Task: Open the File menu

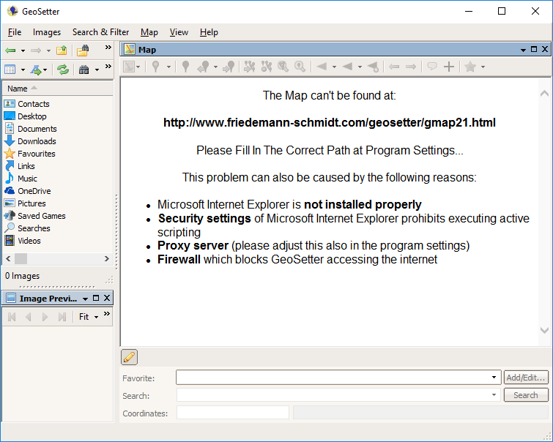Action: (x=15, y=32)
